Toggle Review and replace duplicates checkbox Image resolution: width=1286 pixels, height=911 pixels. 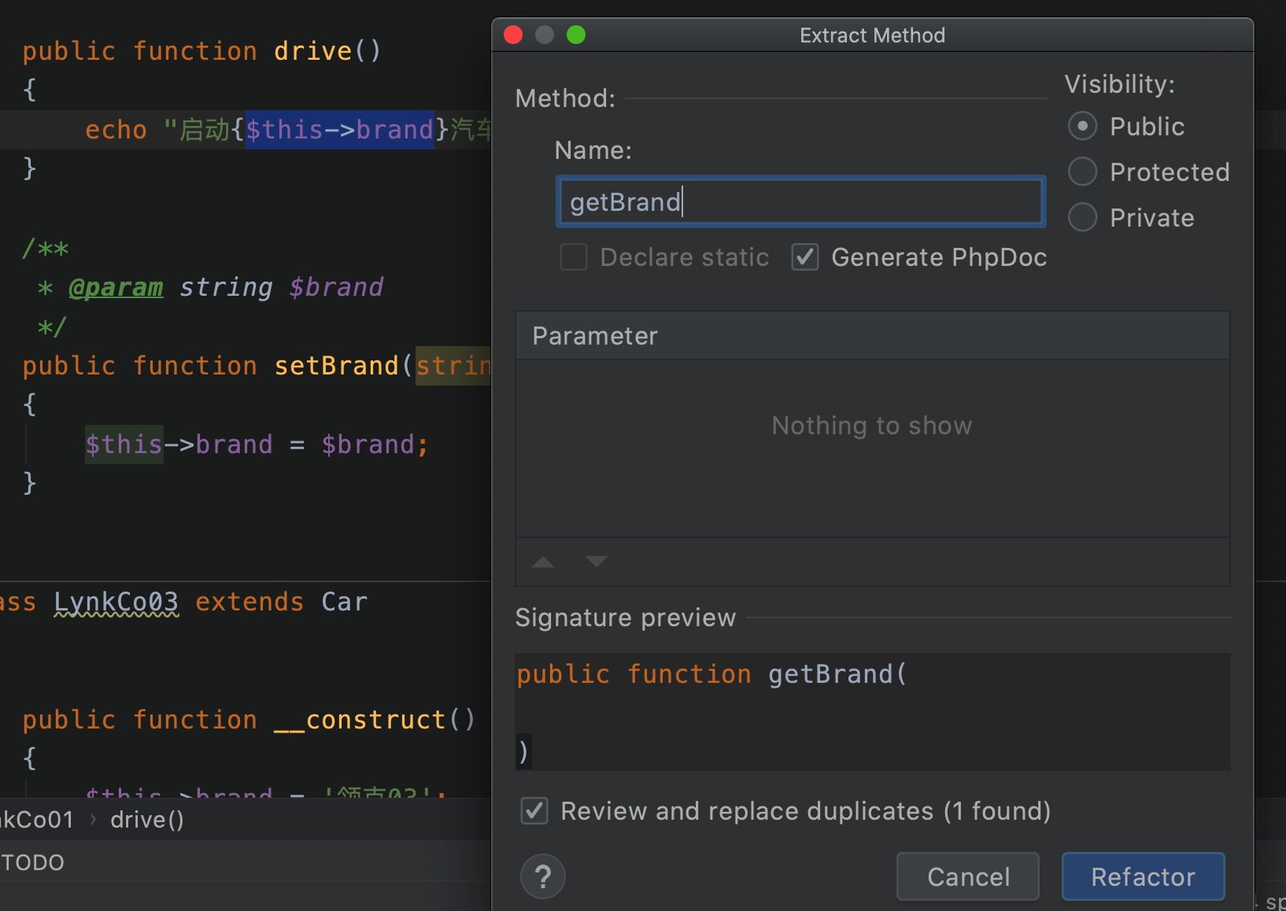pyautogui.click(x=534, y=810)
